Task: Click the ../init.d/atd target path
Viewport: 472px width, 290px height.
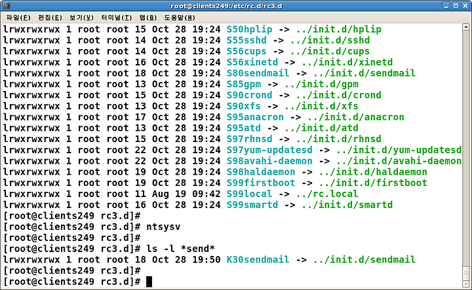Action: coord(321,128)
